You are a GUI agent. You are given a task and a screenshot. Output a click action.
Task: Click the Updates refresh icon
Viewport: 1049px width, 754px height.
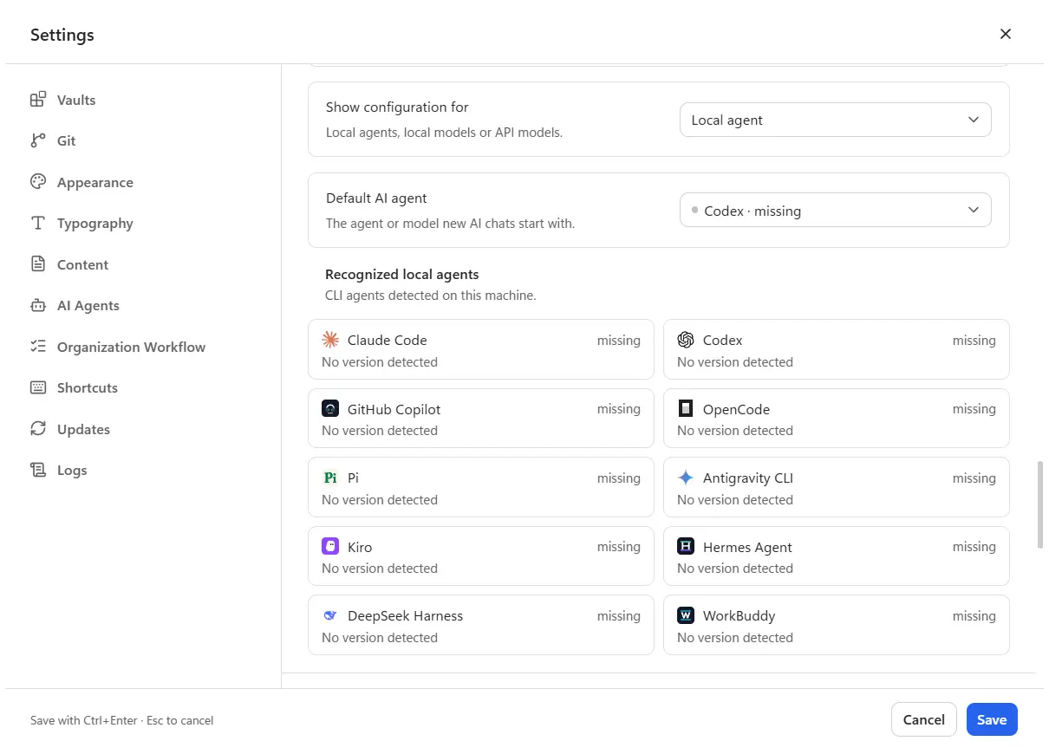(x=38, y=429)
